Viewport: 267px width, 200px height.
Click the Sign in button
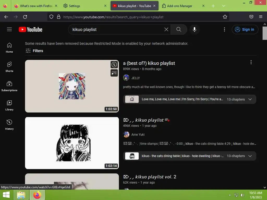point(245,29)
